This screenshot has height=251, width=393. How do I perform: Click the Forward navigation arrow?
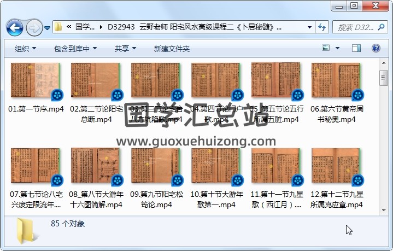(34, 27)
